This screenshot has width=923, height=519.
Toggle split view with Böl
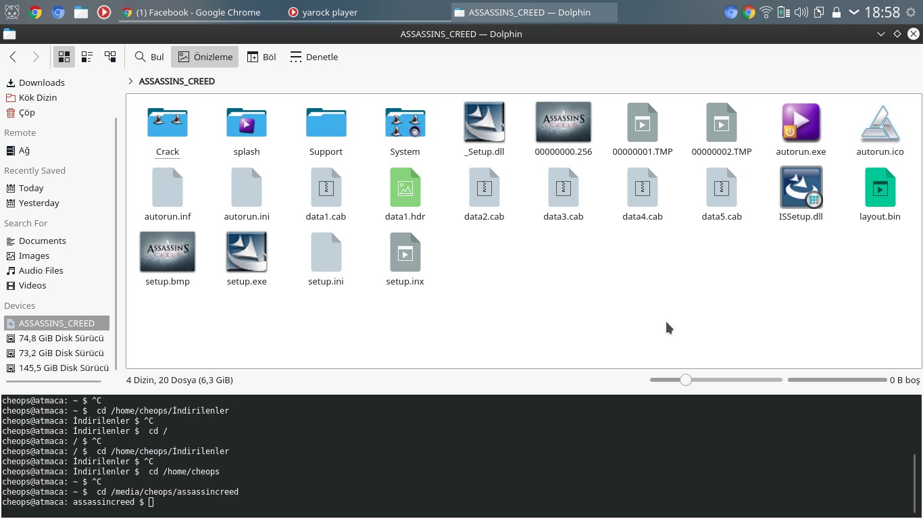261,57
